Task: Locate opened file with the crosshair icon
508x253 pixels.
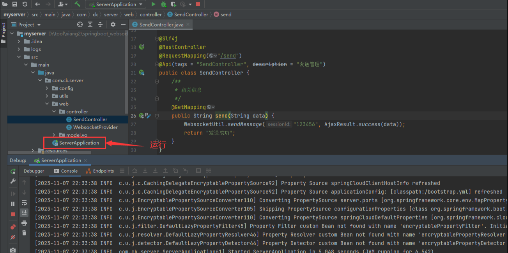Action: [80, 24]
